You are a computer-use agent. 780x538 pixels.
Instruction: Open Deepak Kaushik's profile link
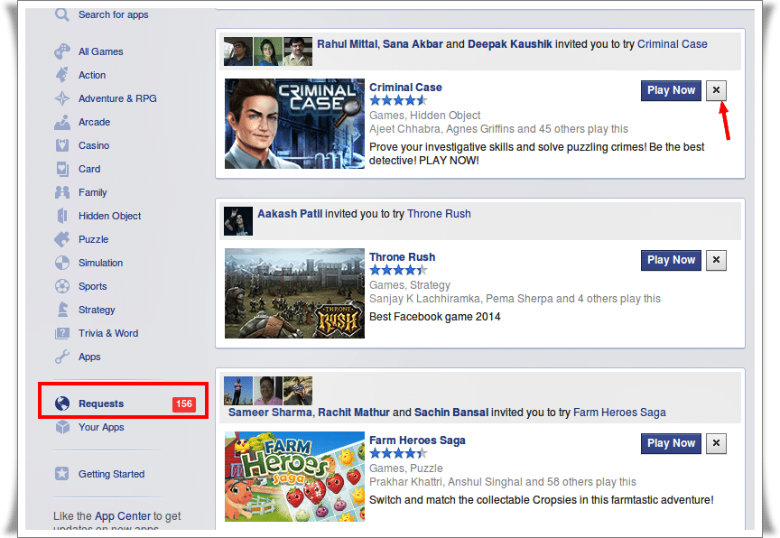[x=510, y=44]
